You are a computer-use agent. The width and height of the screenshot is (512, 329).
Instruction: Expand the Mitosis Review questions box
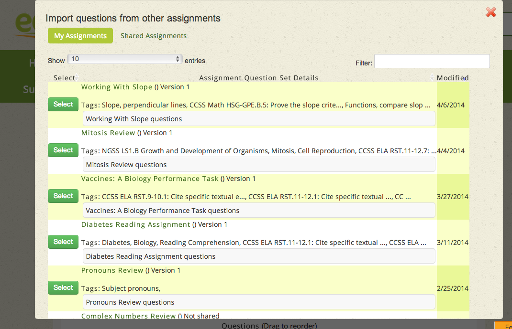[259, 164]
